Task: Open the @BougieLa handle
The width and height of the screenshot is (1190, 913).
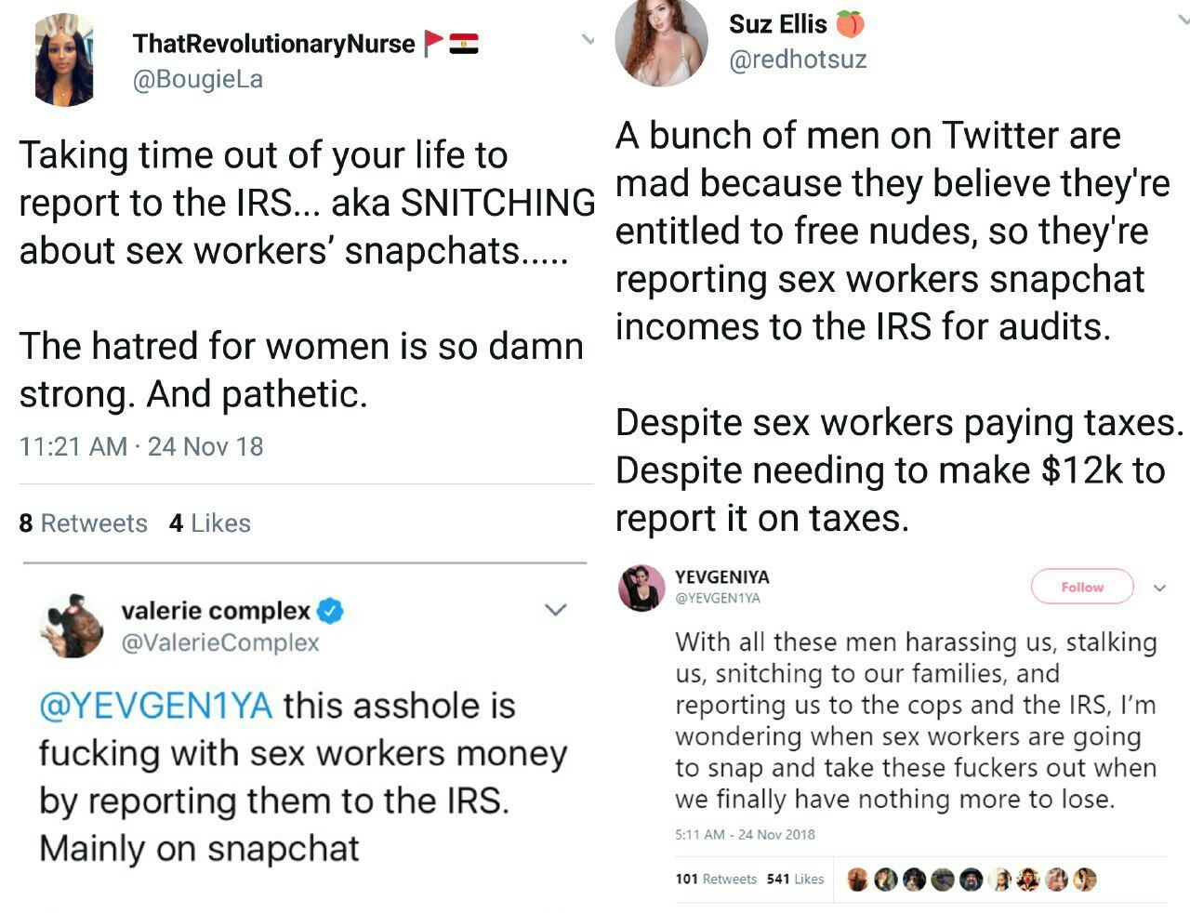Action: (198, 80)
